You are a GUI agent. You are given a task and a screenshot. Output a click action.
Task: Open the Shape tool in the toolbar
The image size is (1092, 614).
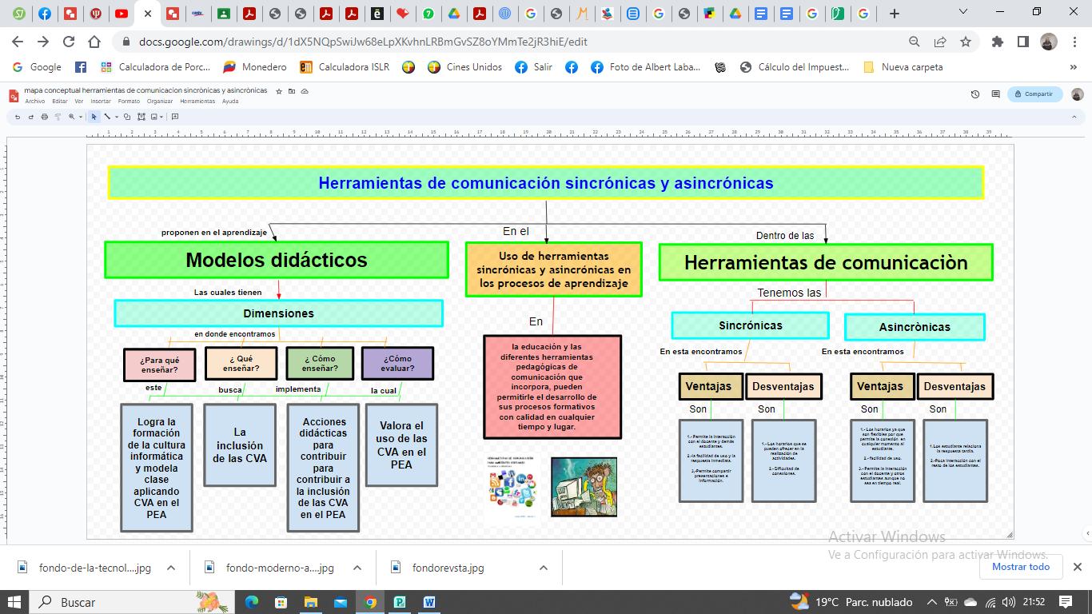pos(127,117)
